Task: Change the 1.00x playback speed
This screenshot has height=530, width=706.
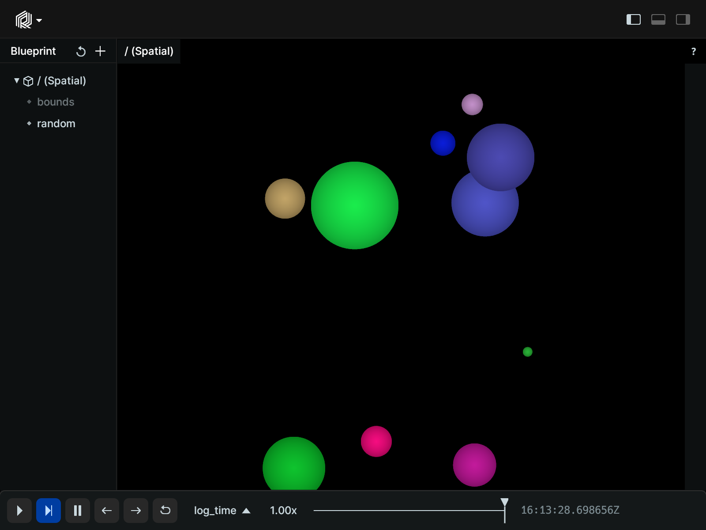Action: tap(283, 511)
